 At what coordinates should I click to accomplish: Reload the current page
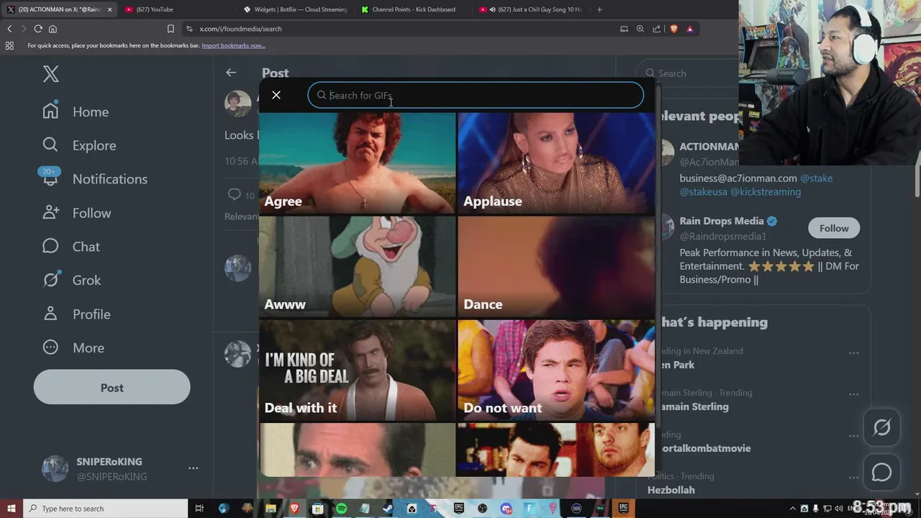38,29
